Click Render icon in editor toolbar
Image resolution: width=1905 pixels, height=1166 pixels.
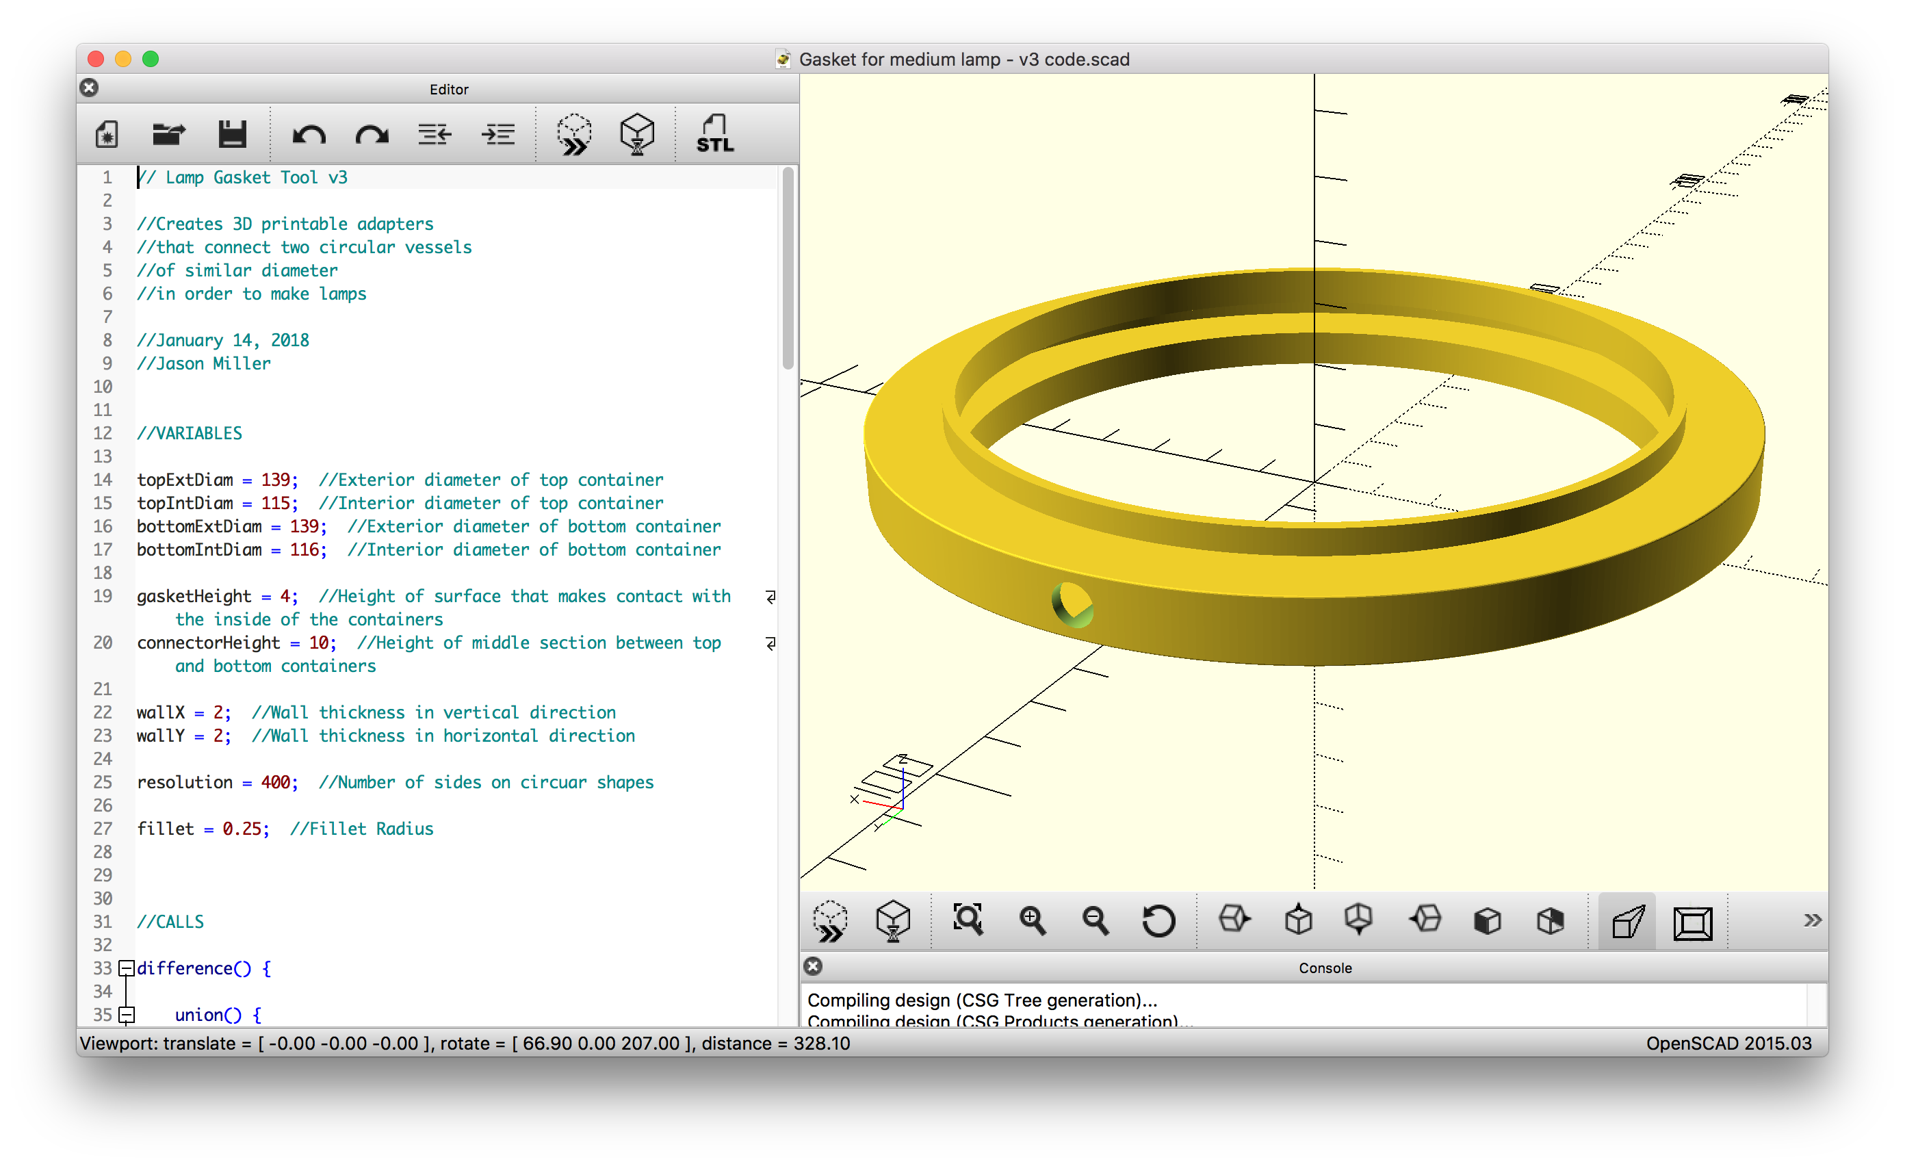pyautogui.click(x=637, y=135)
